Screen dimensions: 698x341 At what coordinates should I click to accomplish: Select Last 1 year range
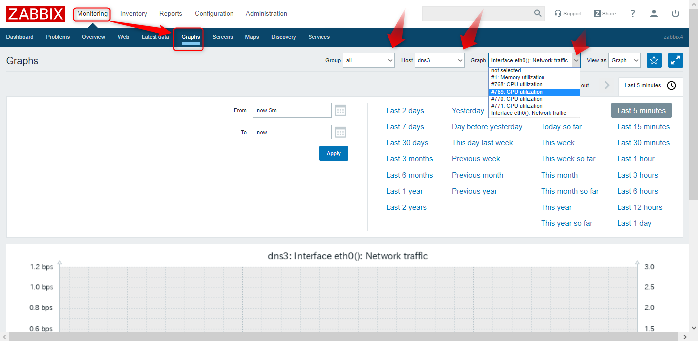pos(405,191)
